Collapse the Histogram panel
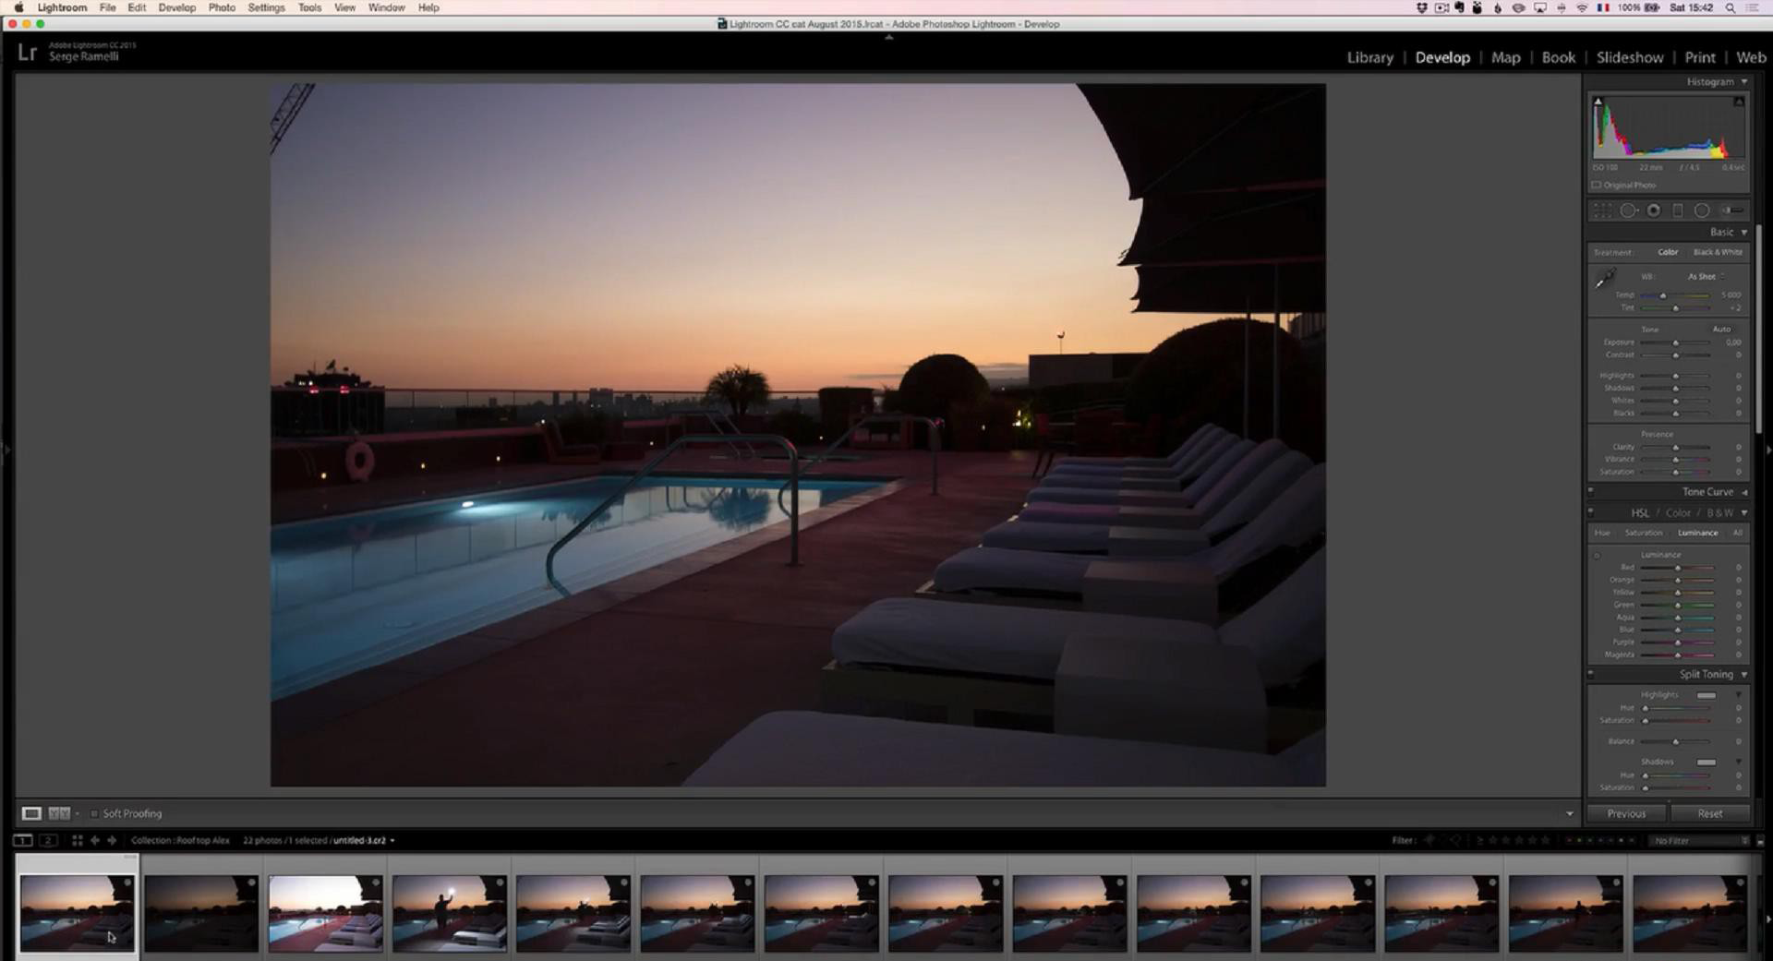 point(1744,82)
